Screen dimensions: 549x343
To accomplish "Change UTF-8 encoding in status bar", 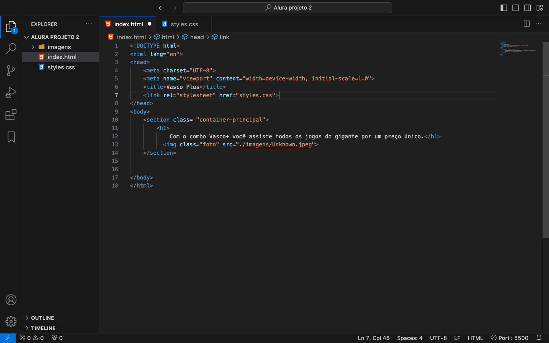I will click(x=438, y=338).
